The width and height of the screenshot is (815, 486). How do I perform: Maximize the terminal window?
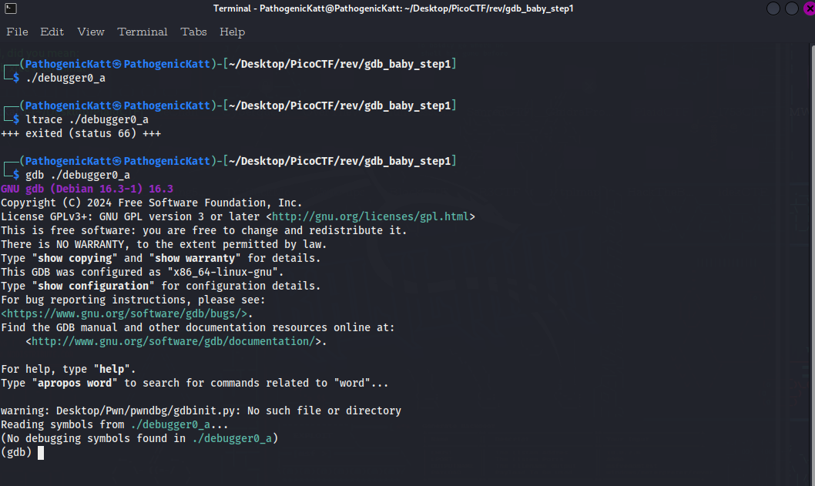pos(792,8)
